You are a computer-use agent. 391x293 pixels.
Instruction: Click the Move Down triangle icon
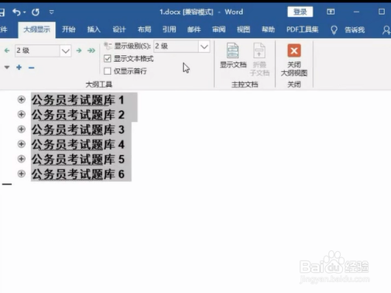[7, 67]
